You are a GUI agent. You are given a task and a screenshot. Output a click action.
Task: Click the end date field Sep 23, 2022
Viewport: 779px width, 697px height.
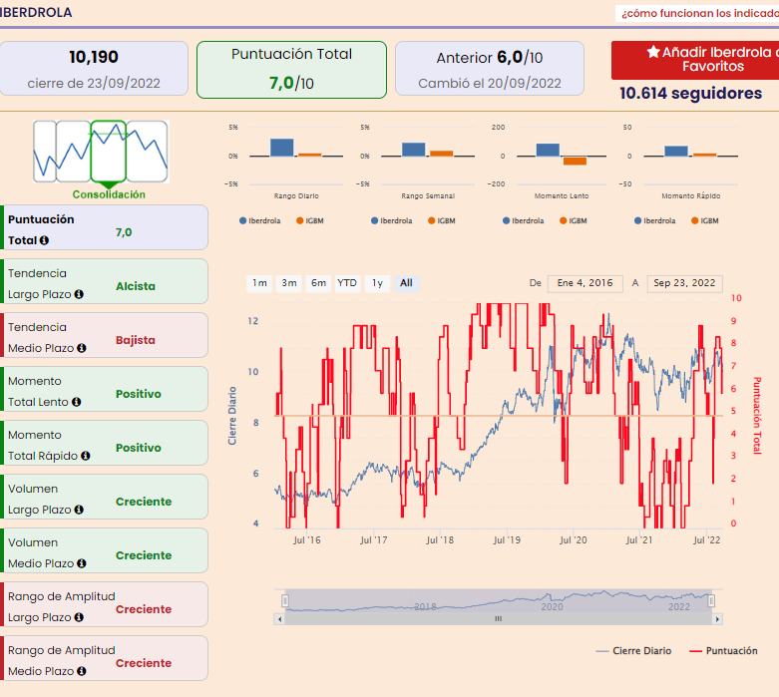684,283
